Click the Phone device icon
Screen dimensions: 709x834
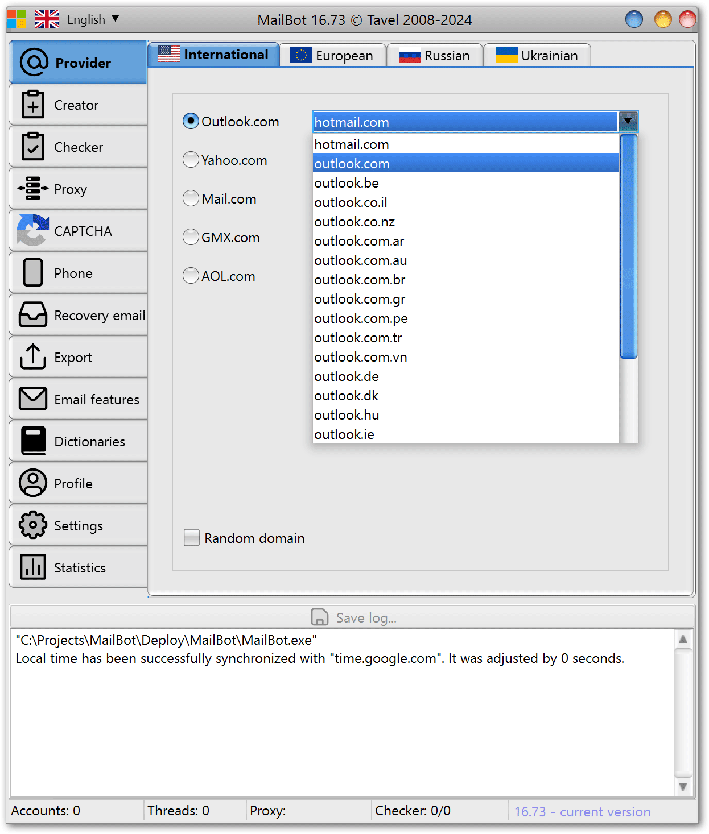(x=33, y=273)
